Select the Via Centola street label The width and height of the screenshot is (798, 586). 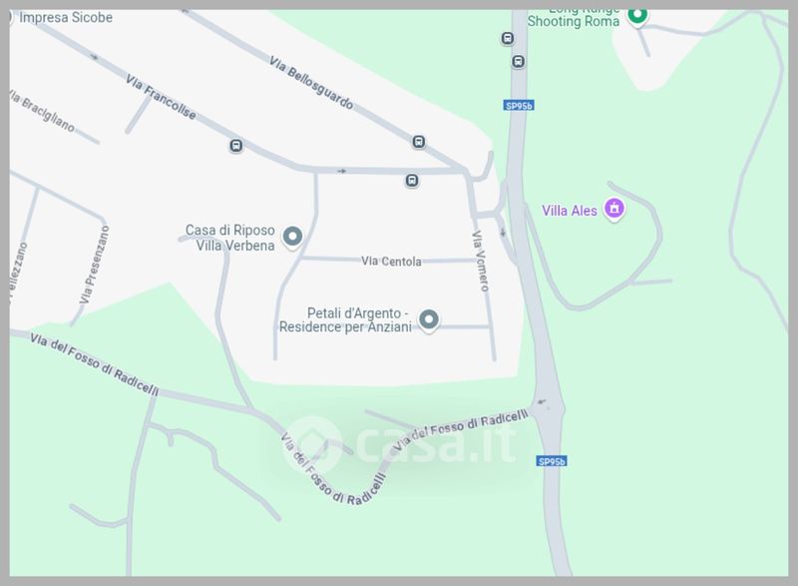coord(391,262)
